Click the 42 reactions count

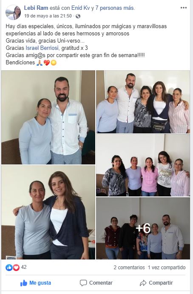pyautogui.click(x=24, y=267)
